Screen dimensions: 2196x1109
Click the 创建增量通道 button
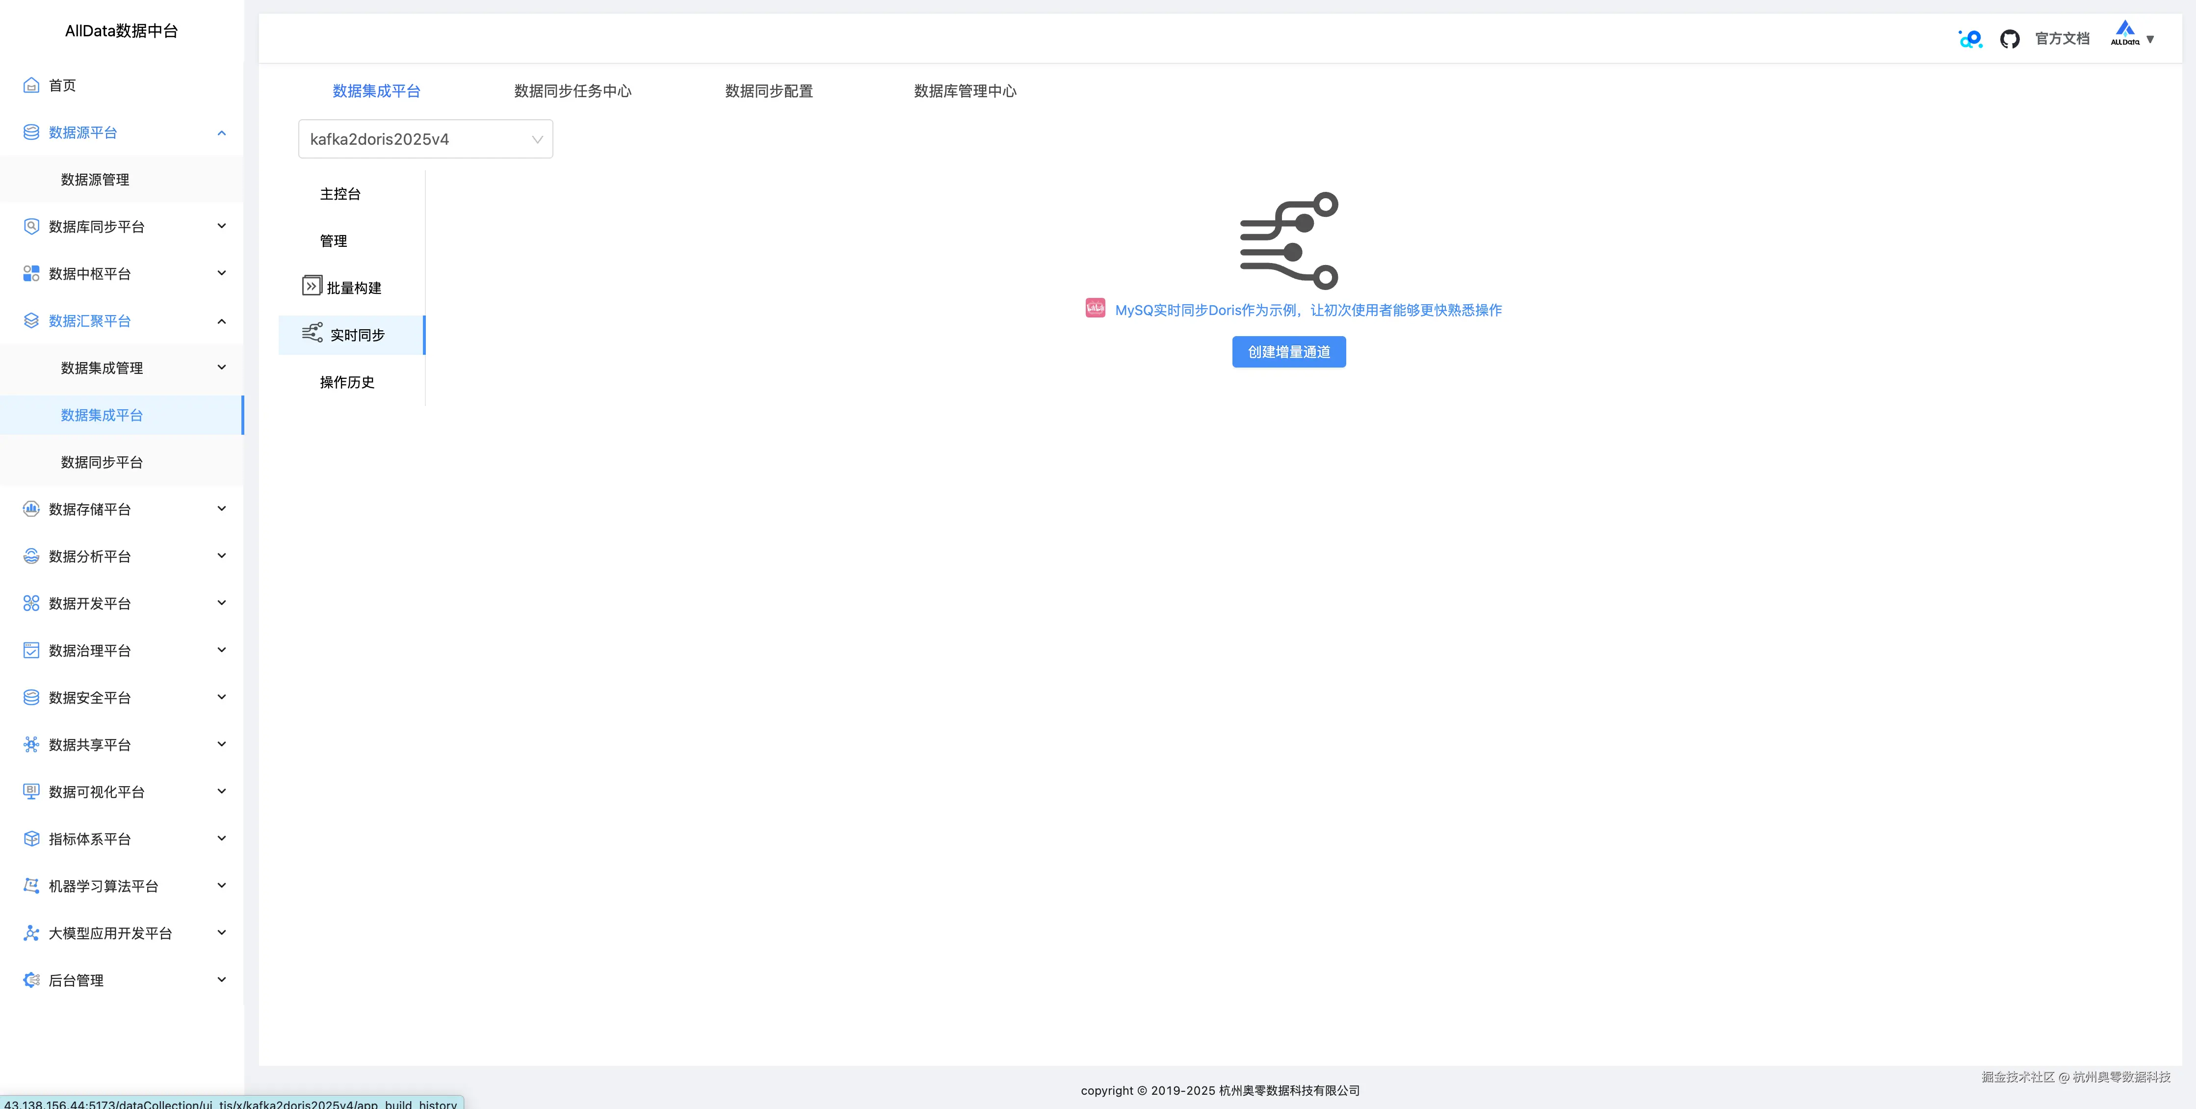click(x=1288, y=351)
